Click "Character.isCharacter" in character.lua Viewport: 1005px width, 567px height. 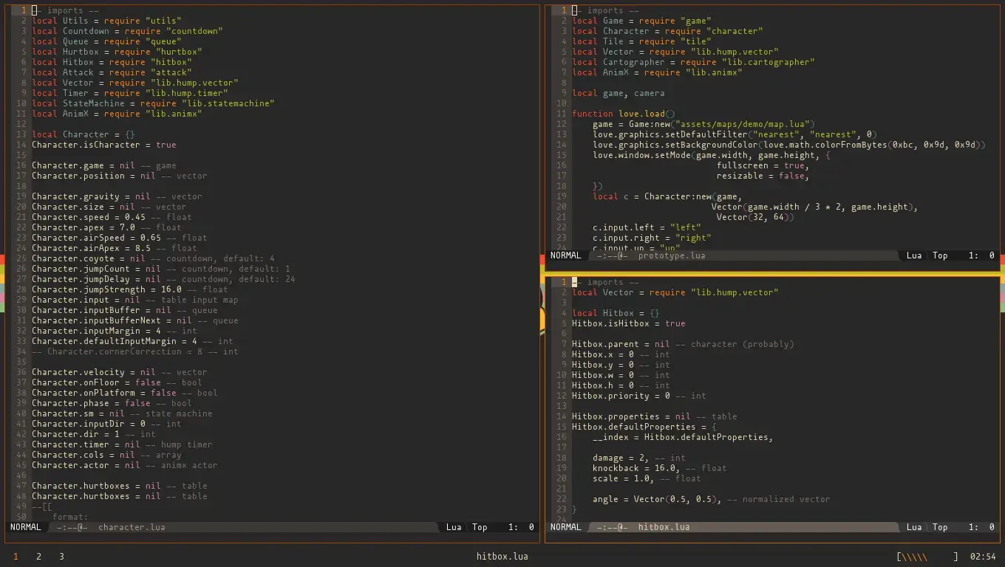tap(86, 145)
